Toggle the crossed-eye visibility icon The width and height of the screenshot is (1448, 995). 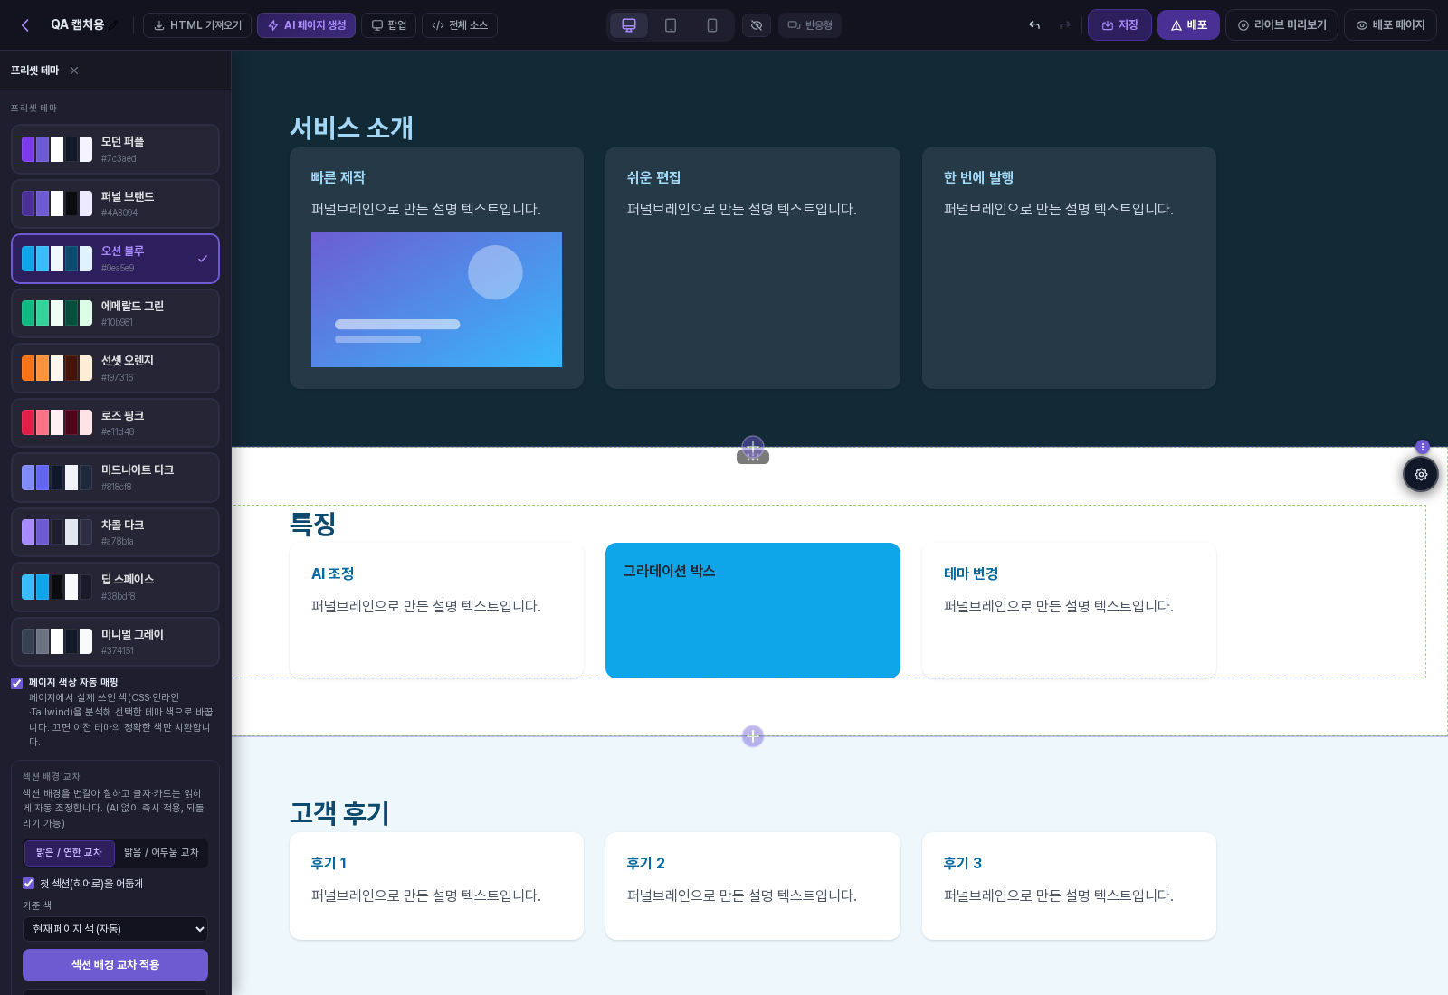point(757,25)
